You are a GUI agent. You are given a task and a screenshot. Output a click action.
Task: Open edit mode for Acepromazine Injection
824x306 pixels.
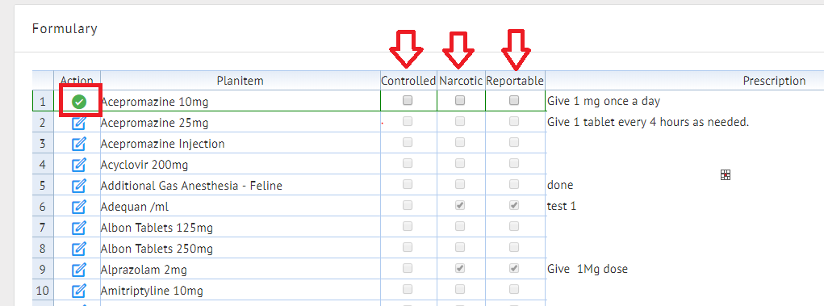[x=78, y=144]
